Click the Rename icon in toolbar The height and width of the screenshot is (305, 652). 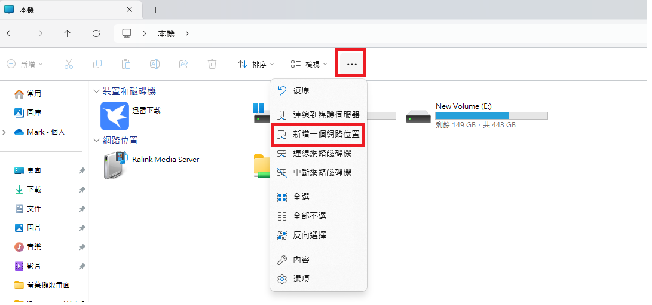click(x=154, y=64)
